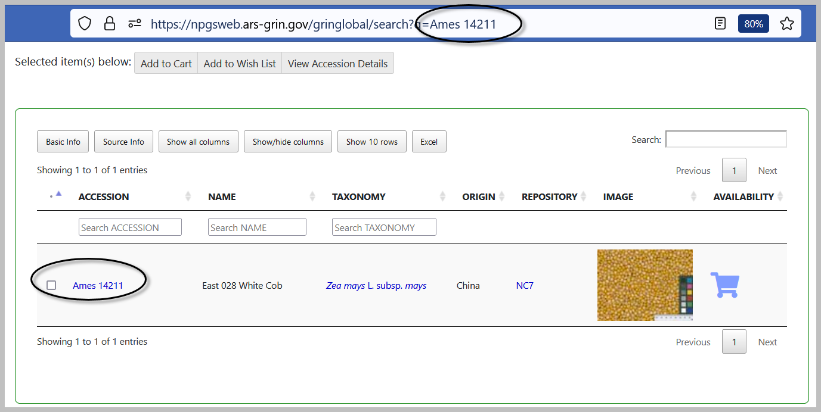Click the padlock site security icon
The image size is (821, 412).
coord(110,24)
